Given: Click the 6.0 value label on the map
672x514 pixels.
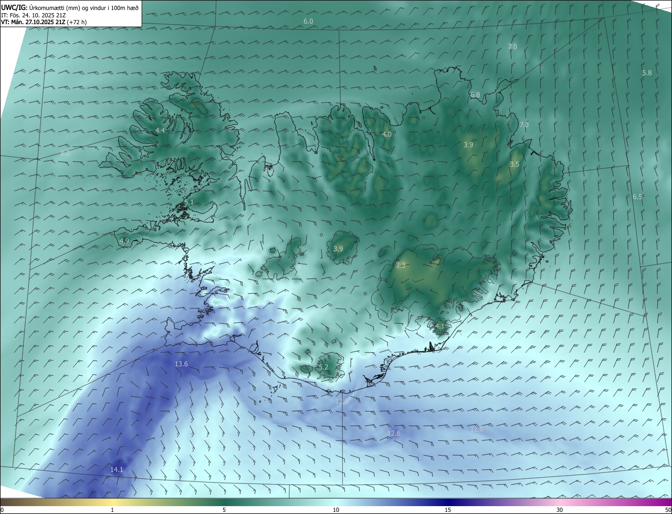Looking at the screenshot, I should point(308,22).
